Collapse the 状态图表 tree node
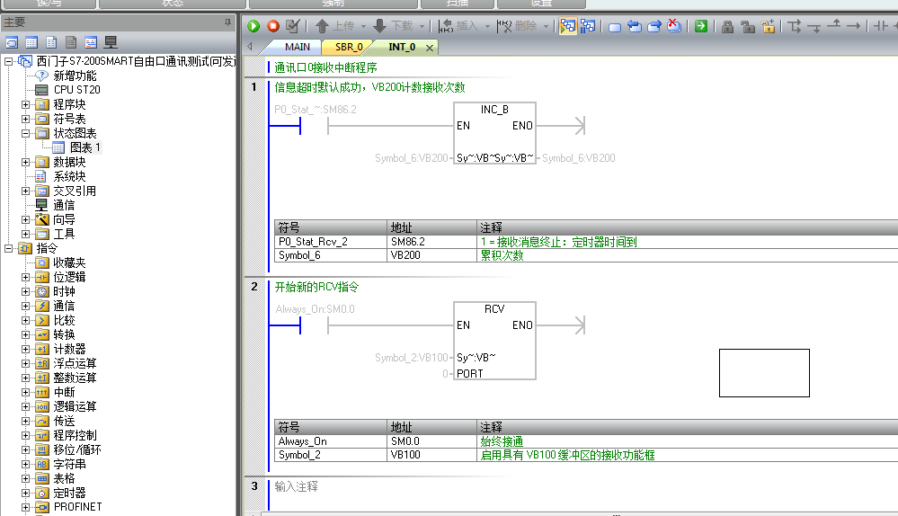The image size is (898, 516). 26,133
